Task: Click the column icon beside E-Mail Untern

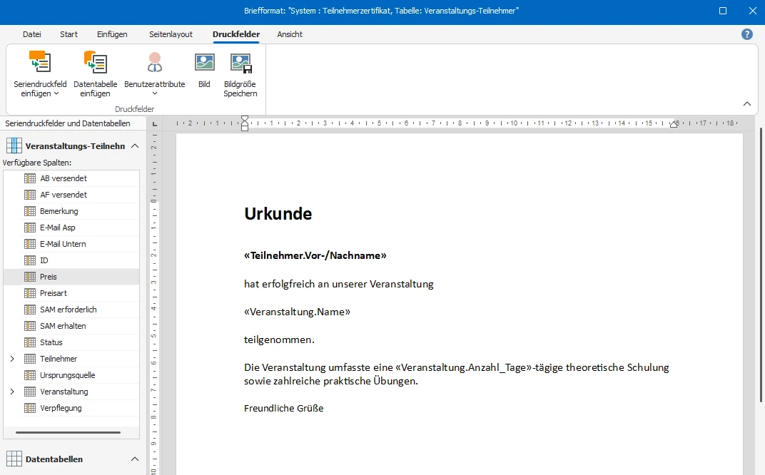Action: click(30, 244)
